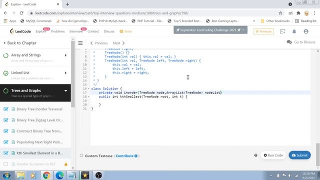Image resolution: width=320 pixels, height=180 pixels.
Task: Open the September LeetCoding Challenge 2021 banner
Action: (x=210, y=30)
